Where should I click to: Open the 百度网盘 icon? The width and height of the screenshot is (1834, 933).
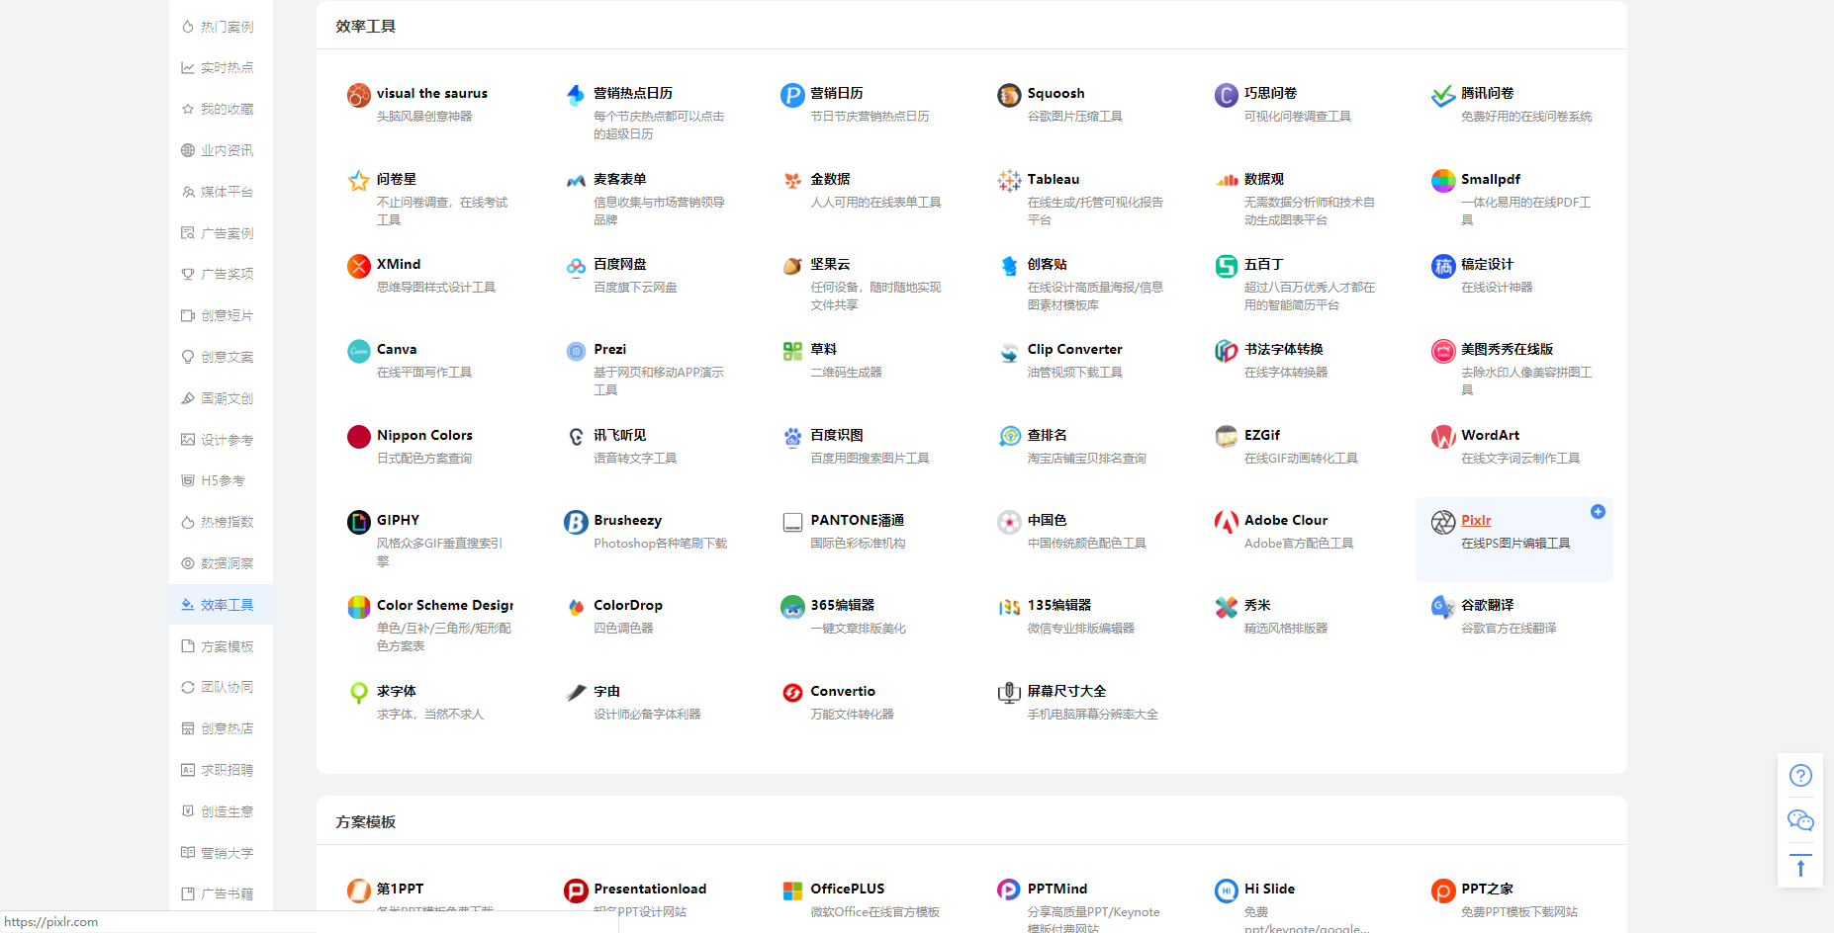(576, 266)
